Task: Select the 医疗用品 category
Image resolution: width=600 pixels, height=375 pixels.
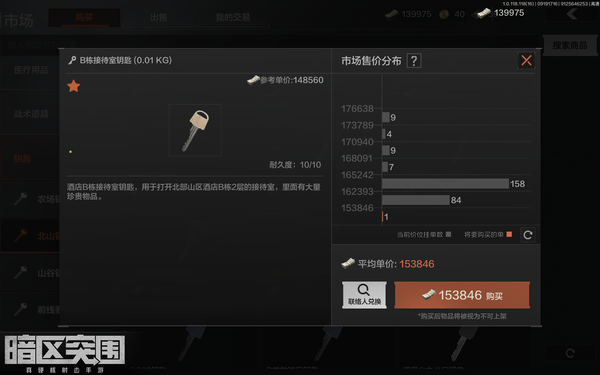Action: click(31, 70)
